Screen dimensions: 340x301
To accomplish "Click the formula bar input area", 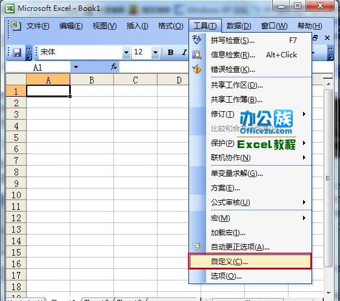I will coord(153,67).
